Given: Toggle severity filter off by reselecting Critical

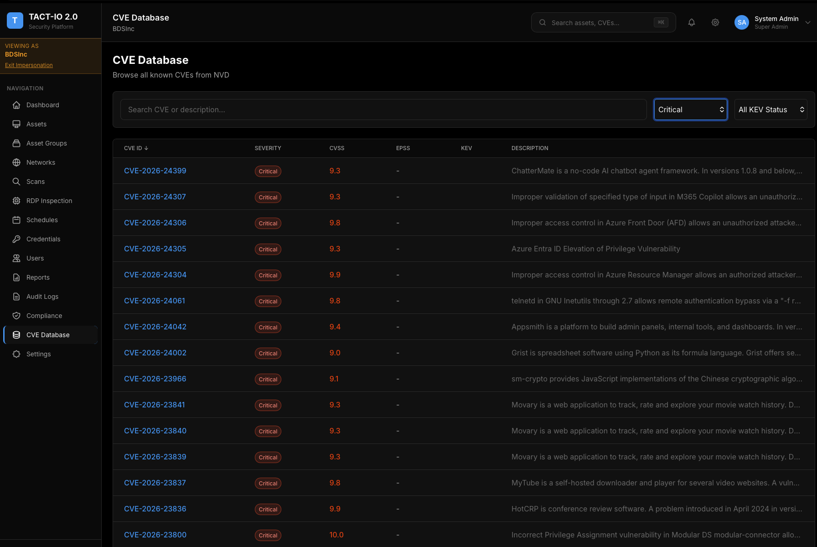Looking at the screenshot, I should click(x=690, y=109).
